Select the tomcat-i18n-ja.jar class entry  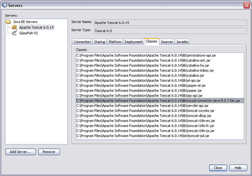point(160,131)
